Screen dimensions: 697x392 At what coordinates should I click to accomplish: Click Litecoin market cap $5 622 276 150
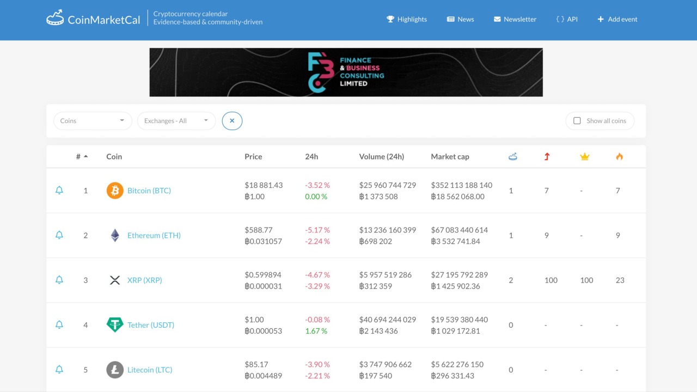click(457, 364)
